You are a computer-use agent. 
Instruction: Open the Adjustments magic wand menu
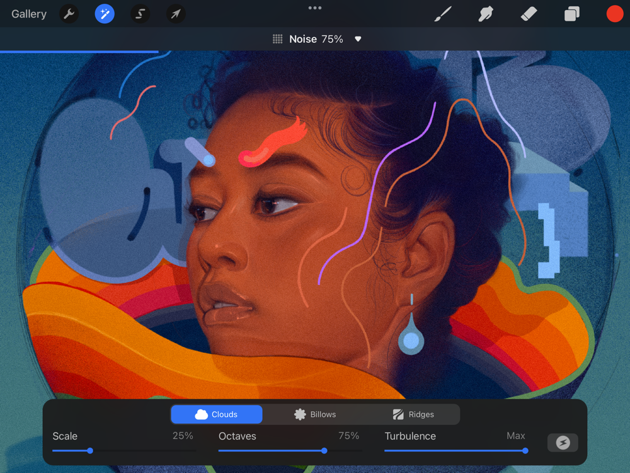(105, 14)
